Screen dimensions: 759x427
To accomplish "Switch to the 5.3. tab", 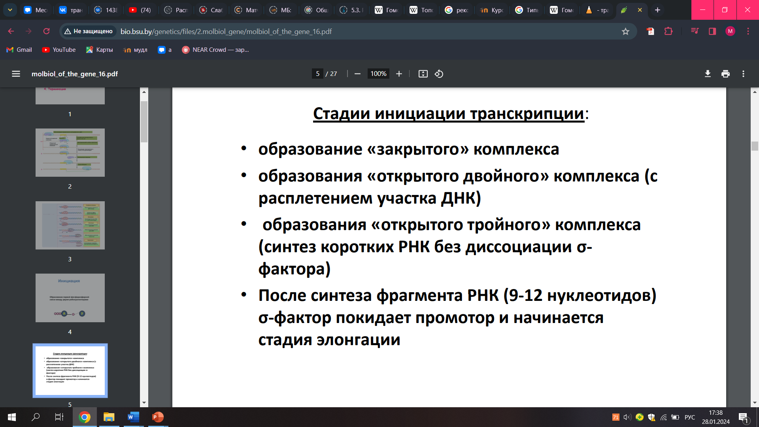I will coord(352,10).
